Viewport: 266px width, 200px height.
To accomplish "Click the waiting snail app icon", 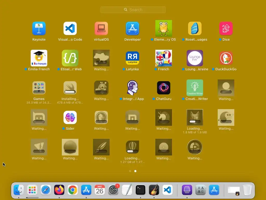I will point(101,88).
